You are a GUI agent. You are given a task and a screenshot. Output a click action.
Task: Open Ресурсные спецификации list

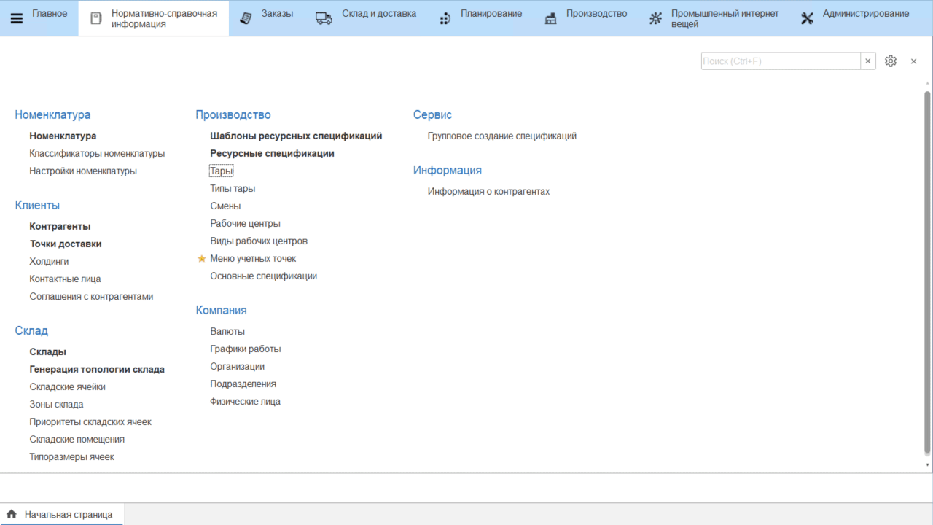[272, 154]
